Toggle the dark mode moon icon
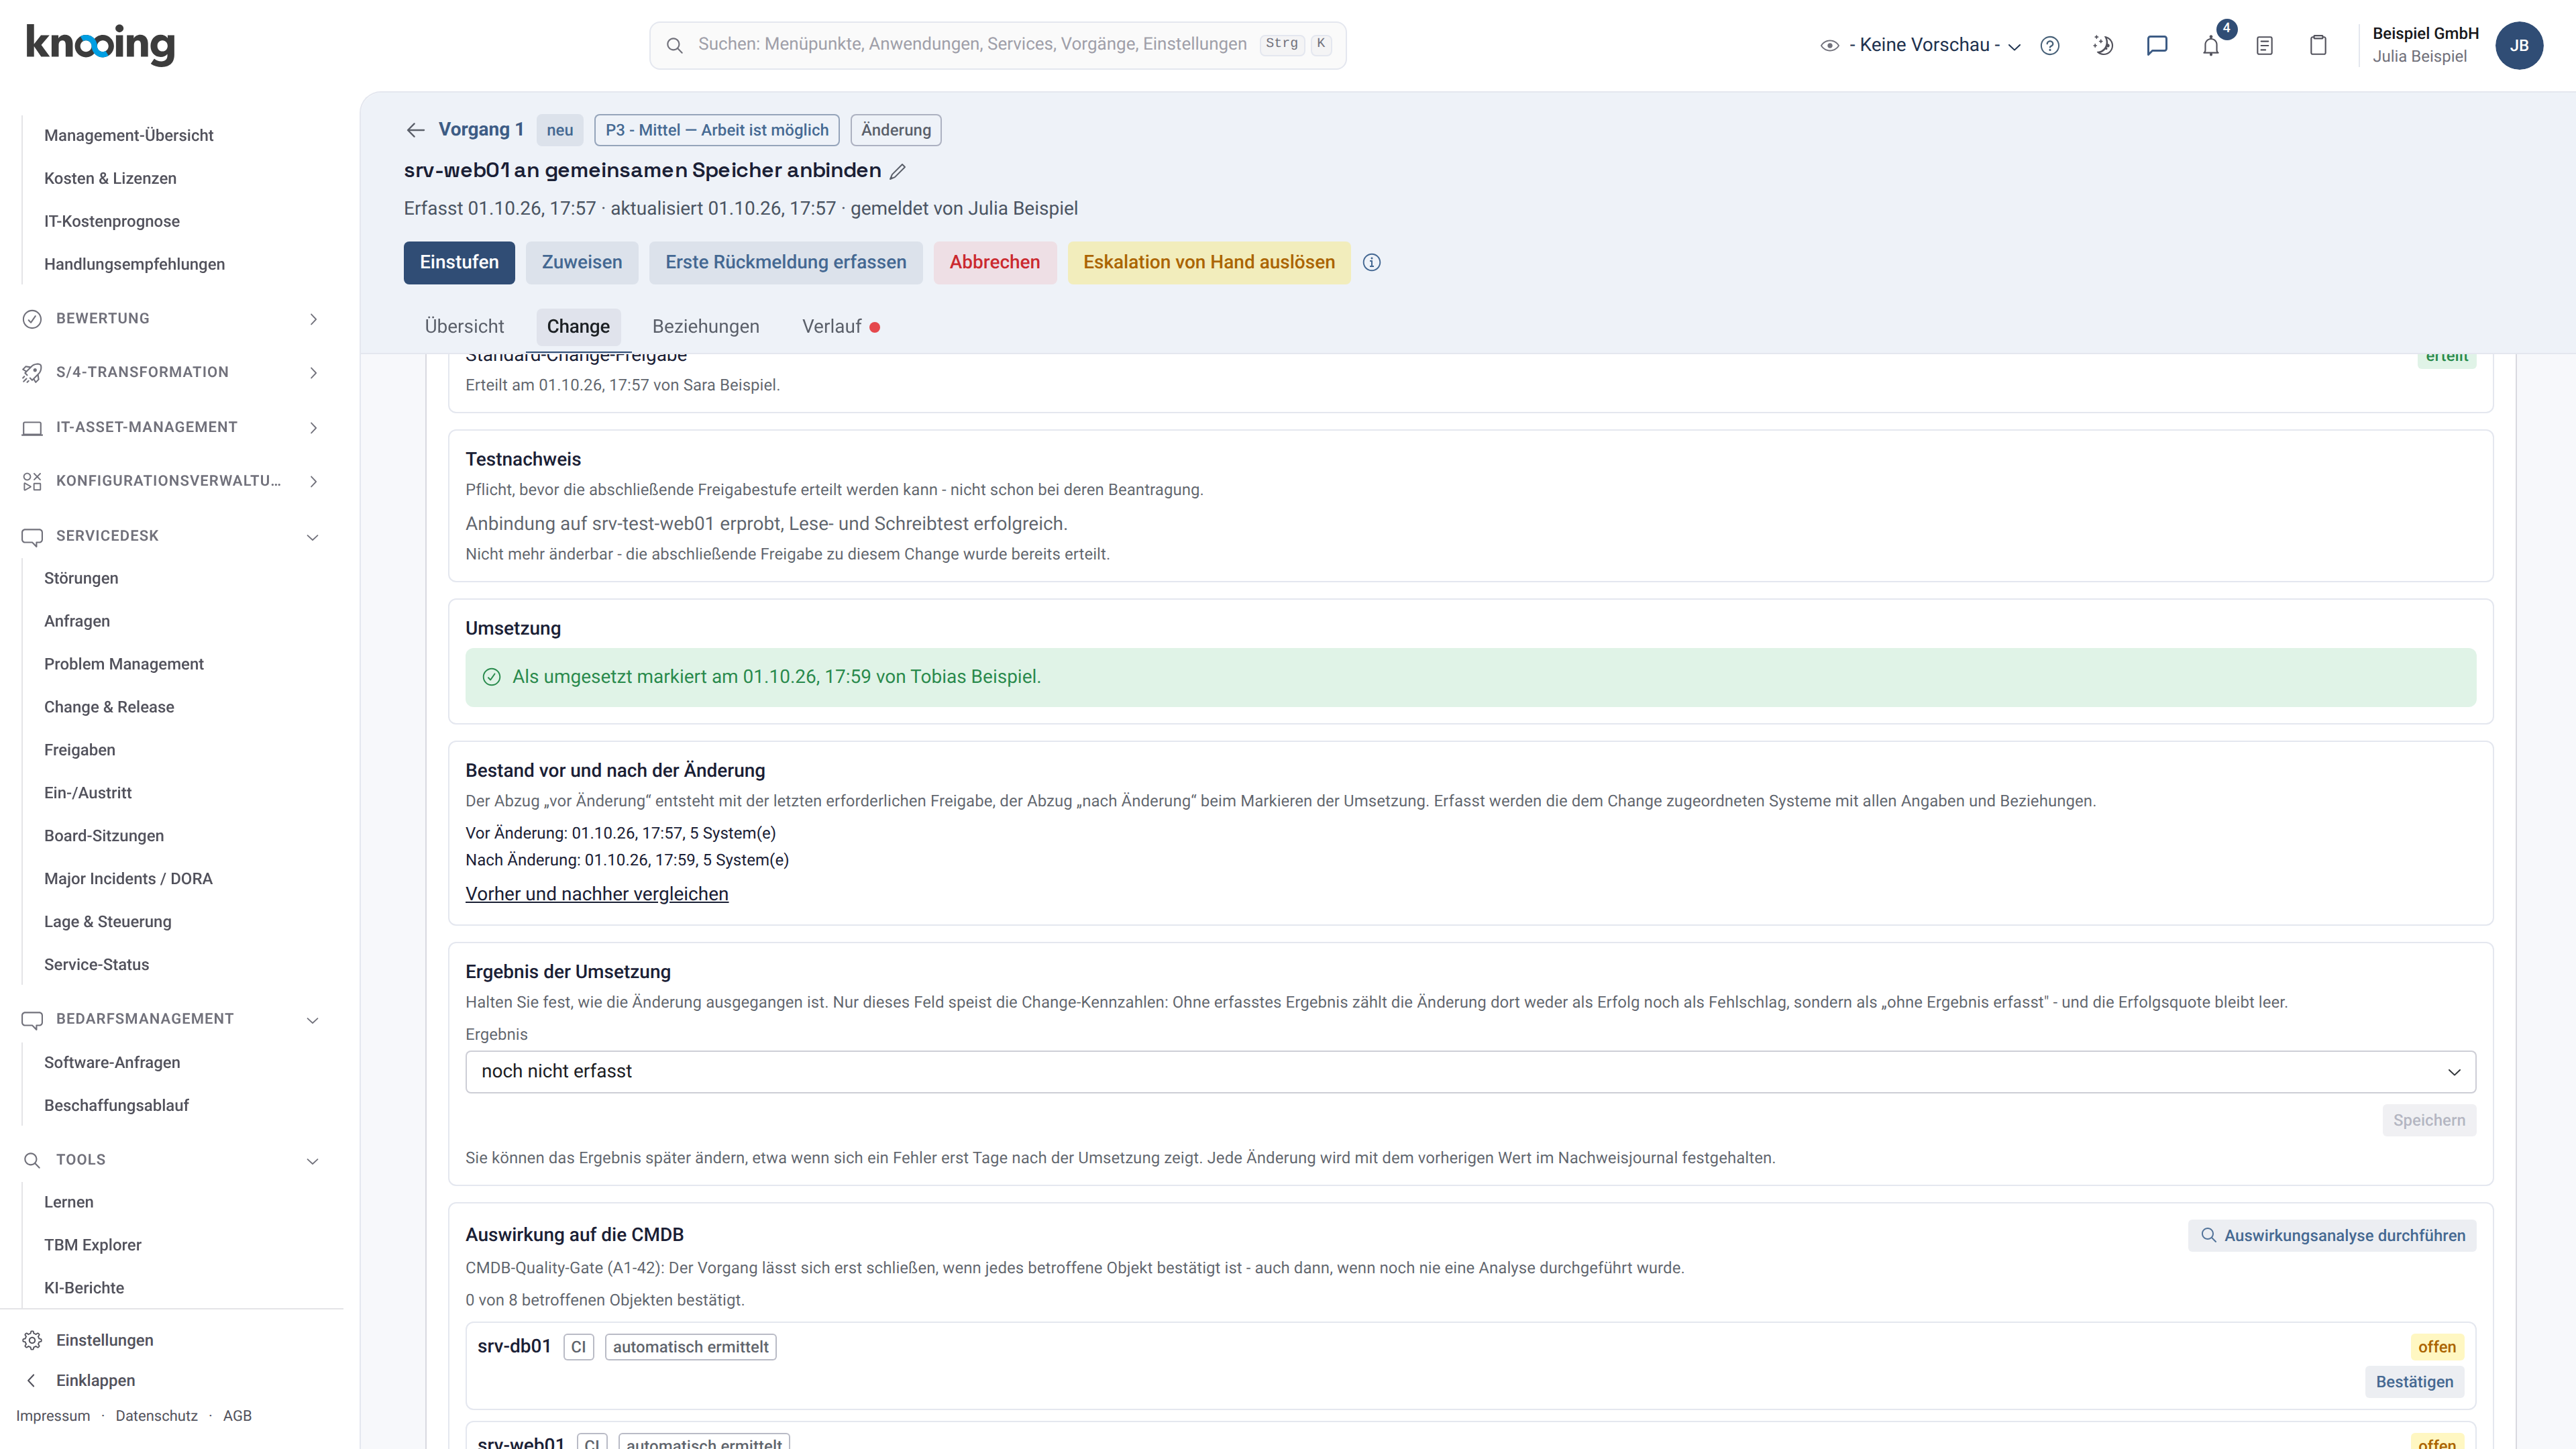This screenshot has height=1449, width=2576. coord(2103,45)
